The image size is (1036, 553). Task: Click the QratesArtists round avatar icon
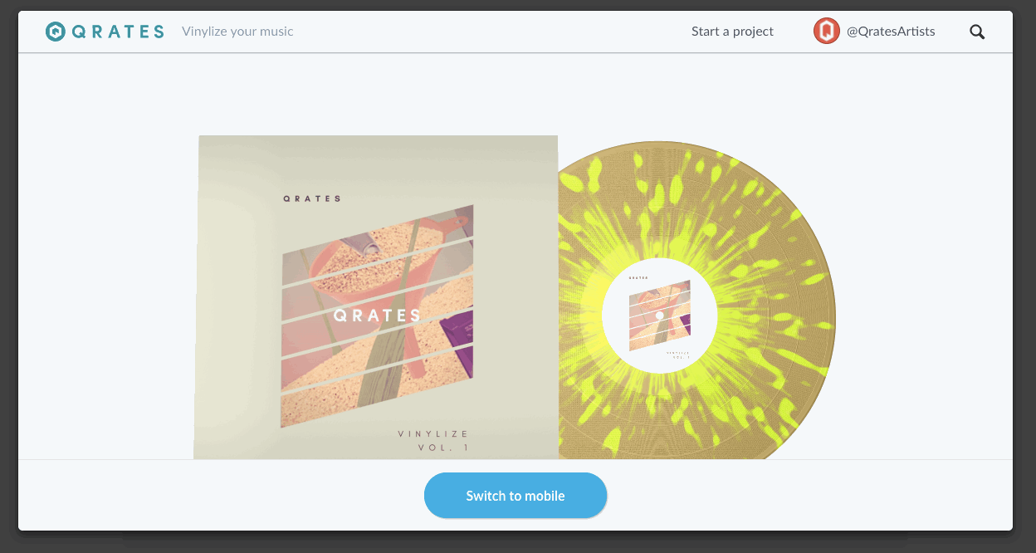827,32
